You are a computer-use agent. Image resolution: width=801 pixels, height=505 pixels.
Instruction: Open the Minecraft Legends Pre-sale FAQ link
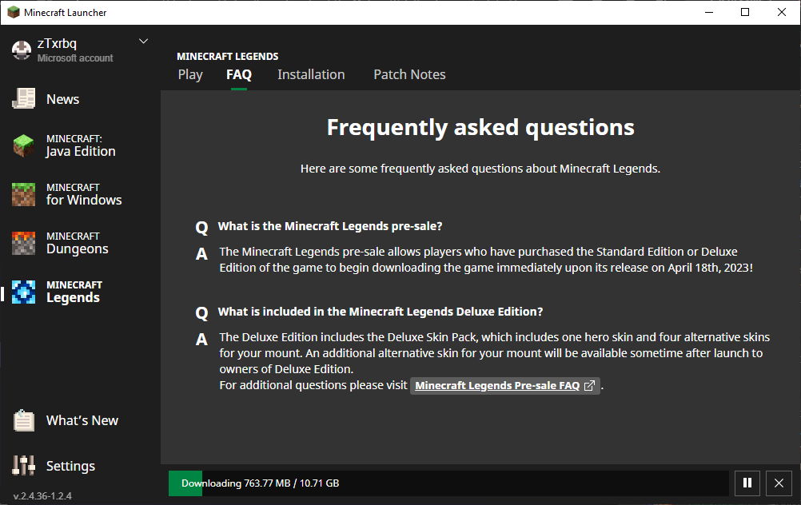pos(504,386)
